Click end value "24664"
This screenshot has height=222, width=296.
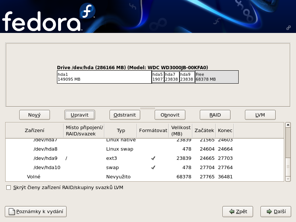pyautogui.click(x=225, y=149)
